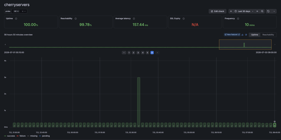Toggle the success series in legend

pyautogui.click(x=9, y=136)
